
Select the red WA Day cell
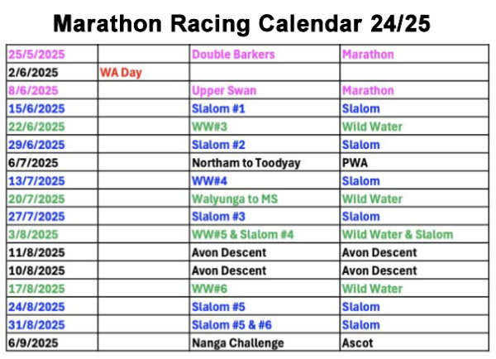121,73
